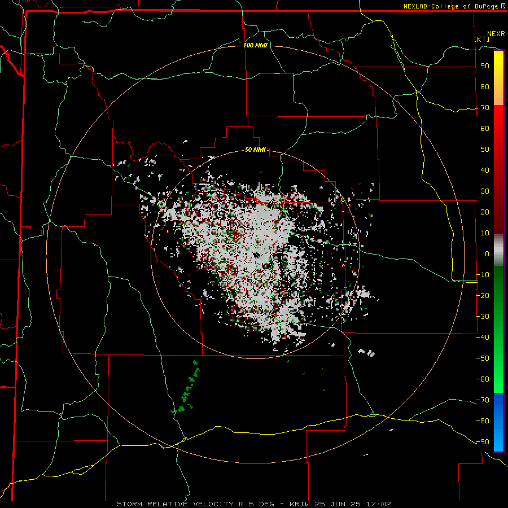Click the 90 knot label on the scale

485,66
